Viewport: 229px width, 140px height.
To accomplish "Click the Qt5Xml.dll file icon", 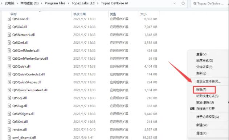I will pos(9,122).
